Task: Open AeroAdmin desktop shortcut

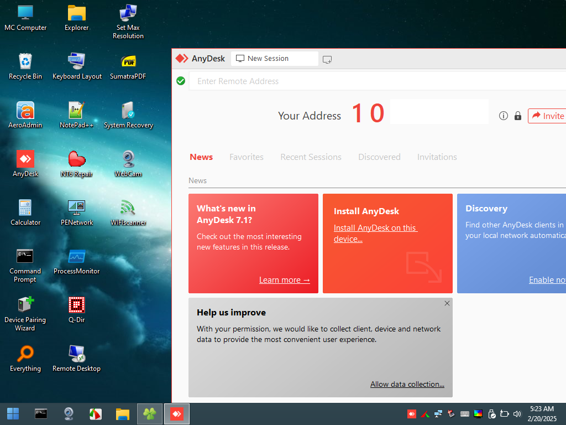Action: (25, 115)
